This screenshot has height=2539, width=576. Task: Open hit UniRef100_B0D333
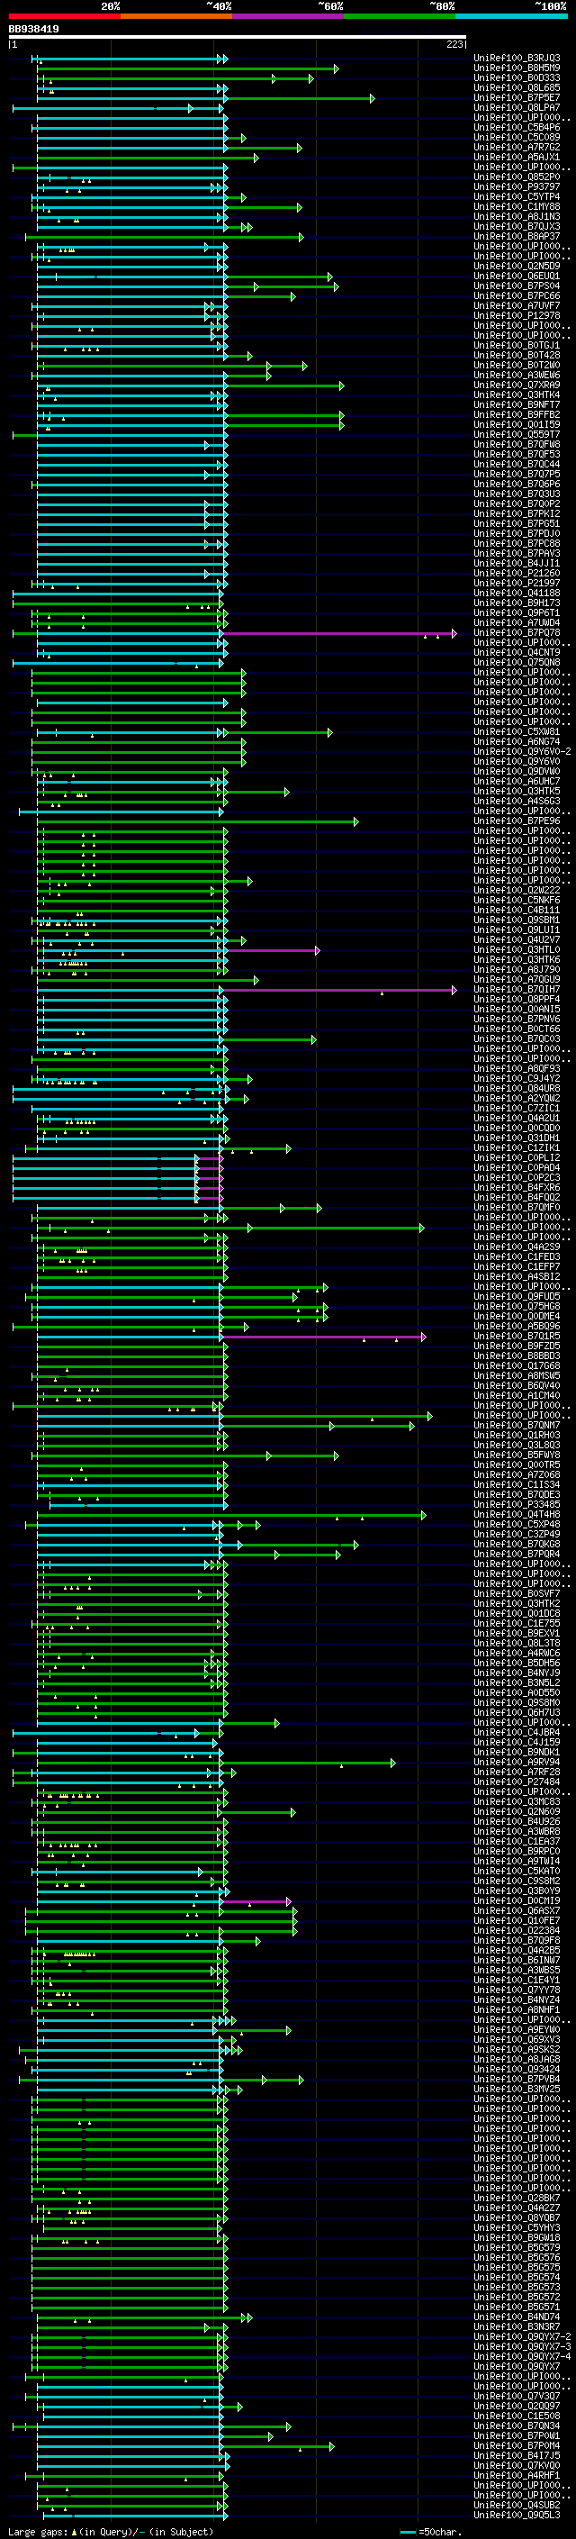[x=517, y=77]
